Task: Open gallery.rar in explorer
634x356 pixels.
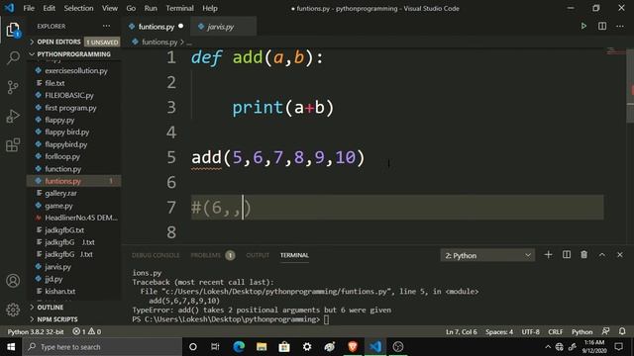Action: pyautogui.click(x=60, y=194)
